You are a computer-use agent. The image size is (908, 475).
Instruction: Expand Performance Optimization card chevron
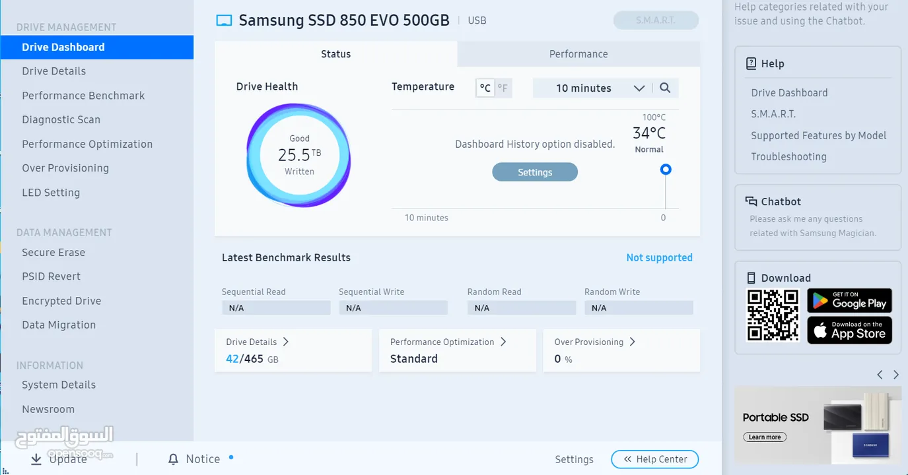coord(503,342)
